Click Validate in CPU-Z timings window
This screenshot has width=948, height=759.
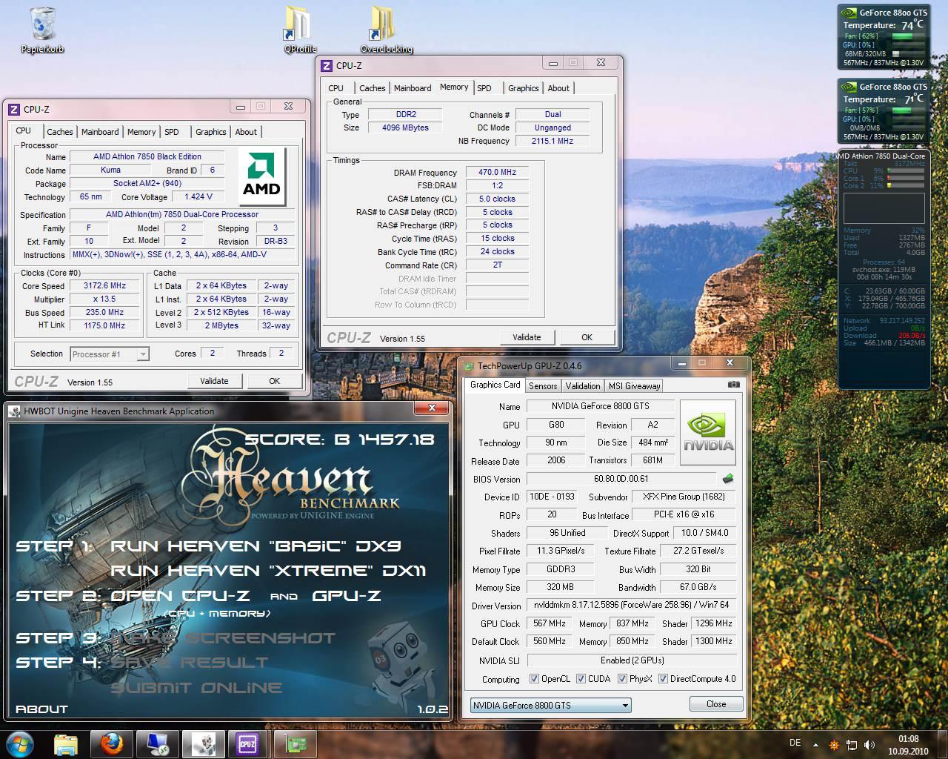[527, 337]
